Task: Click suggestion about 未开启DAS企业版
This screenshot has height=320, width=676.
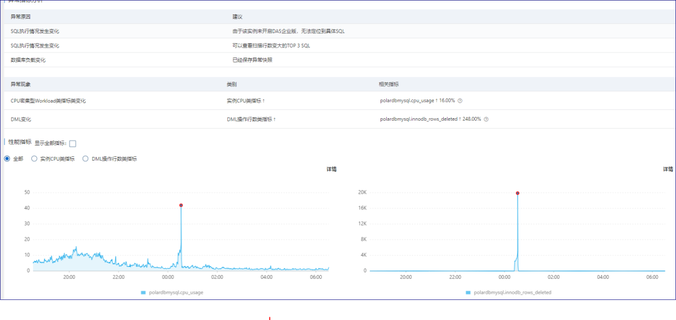Action: pyautogui.click(x=289, y=31)
